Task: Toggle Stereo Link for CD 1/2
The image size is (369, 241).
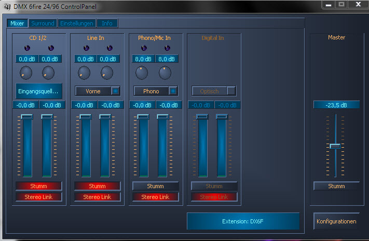Action: coord(38,197)
